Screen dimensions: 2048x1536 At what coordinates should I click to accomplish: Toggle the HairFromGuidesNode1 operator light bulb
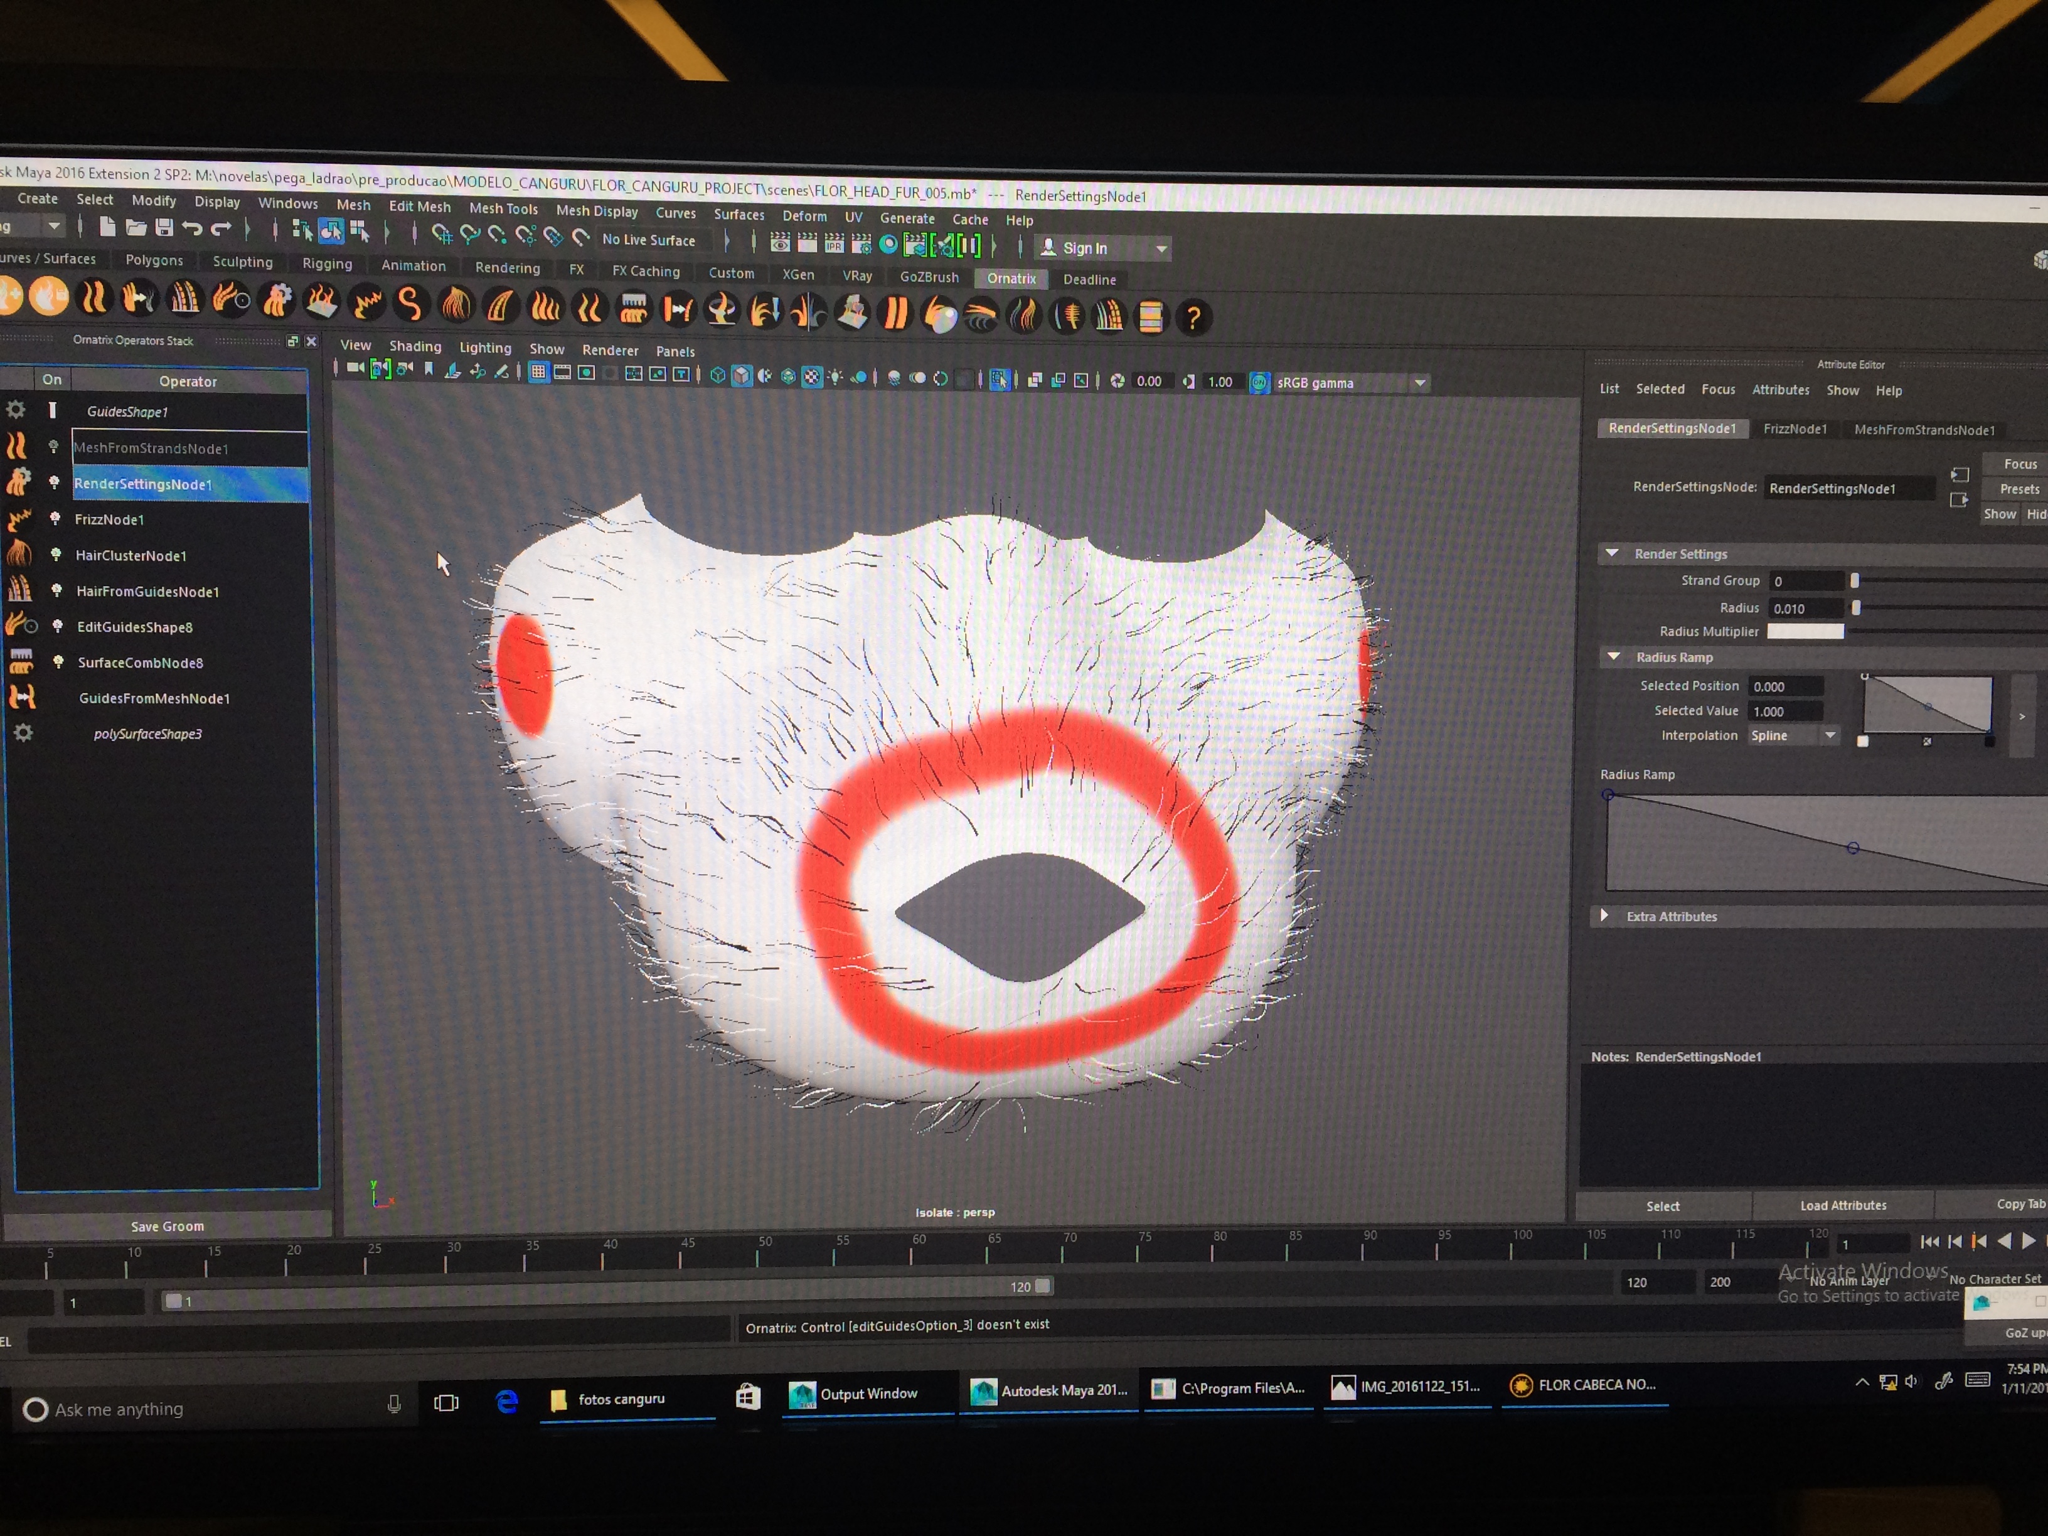pos(56,590)
